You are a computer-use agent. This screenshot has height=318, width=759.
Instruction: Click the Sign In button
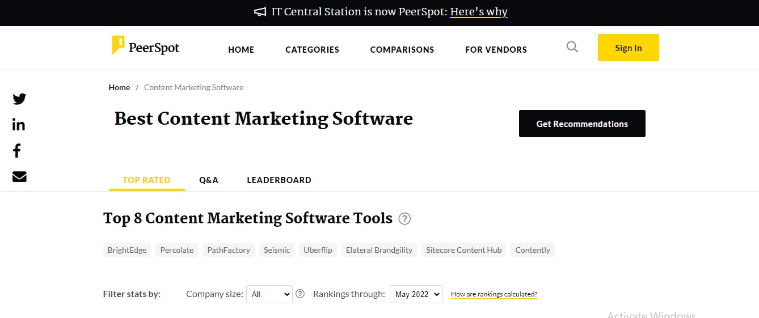pos(629,48)
